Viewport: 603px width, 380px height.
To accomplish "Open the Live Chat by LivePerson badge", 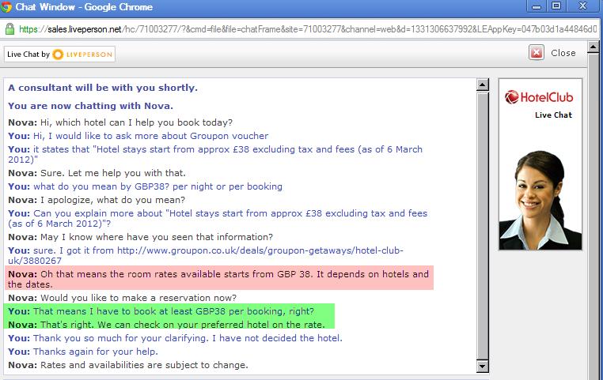I will [x=59, y=55].
